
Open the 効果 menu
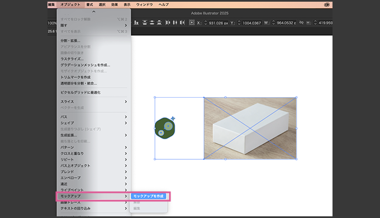[x=115, y=4]
